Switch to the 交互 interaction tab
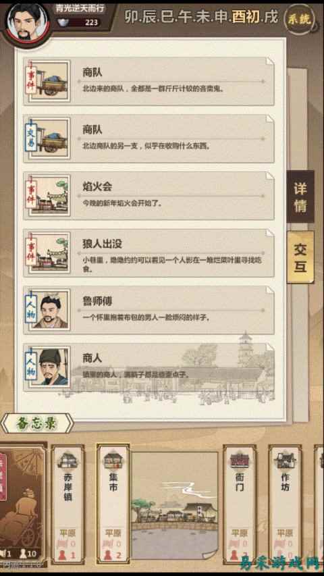The height and width of the screenshot is (576, 324). pyautogui.click(x=300, y=257)
